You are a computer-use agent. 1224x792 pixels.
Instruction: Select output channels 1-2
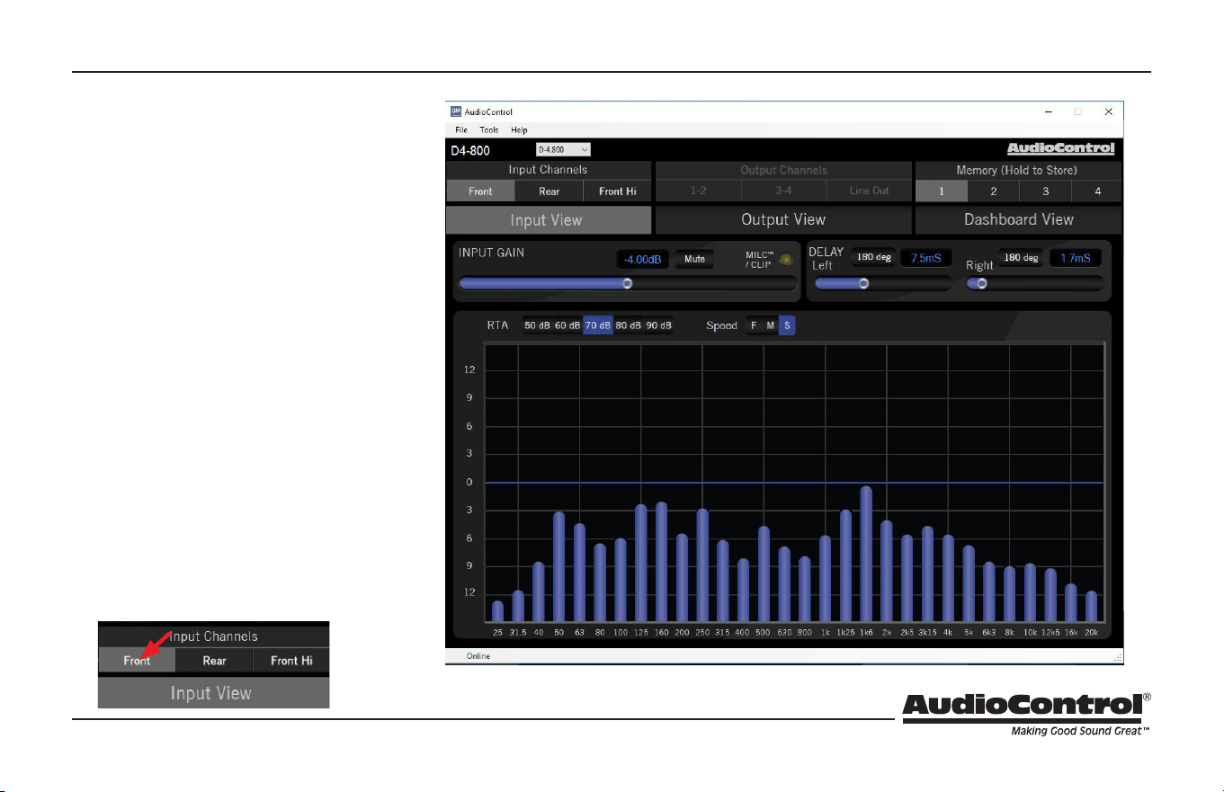point(698,191)
